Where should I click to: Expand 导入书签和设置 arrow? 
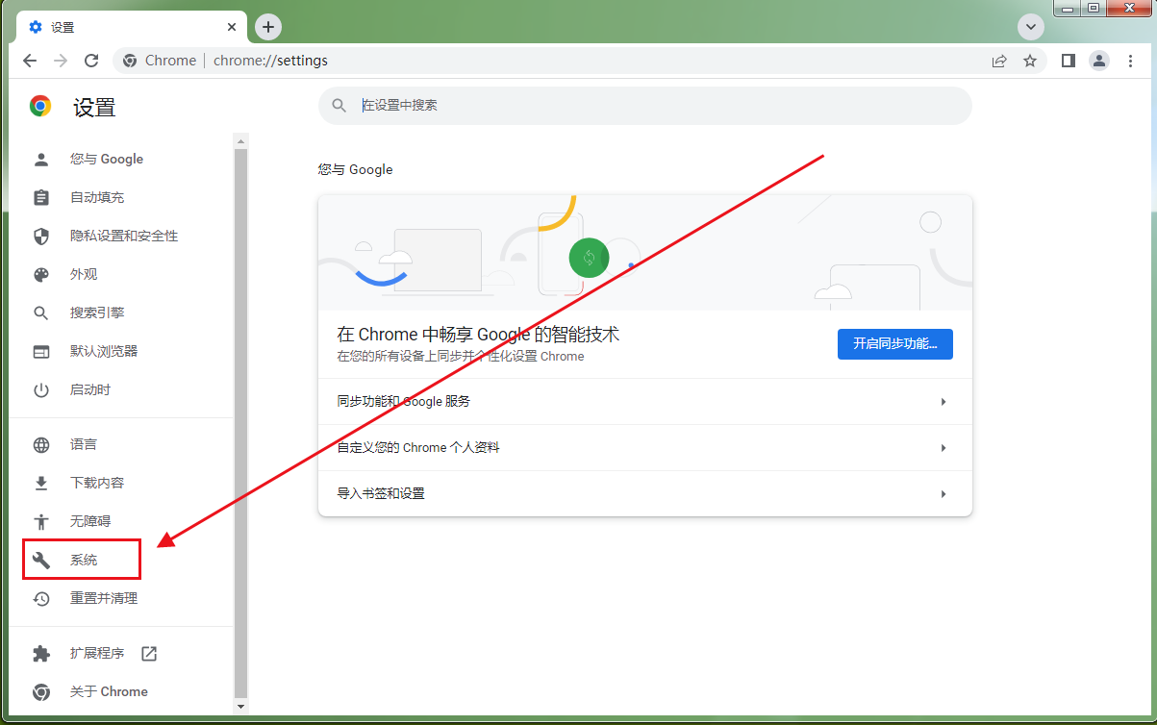943,494
